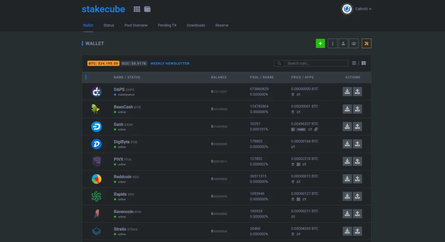
Task: Click the search magnifier icon
Action: [x=279, y=63]
